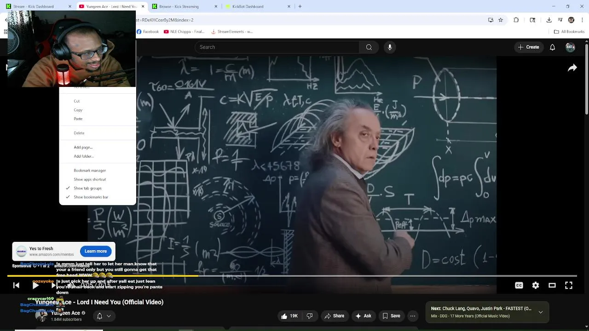Click Learn more on the Mentos ad
The width and height of the screenshot is (589, 331).
(x=96, y=251)
